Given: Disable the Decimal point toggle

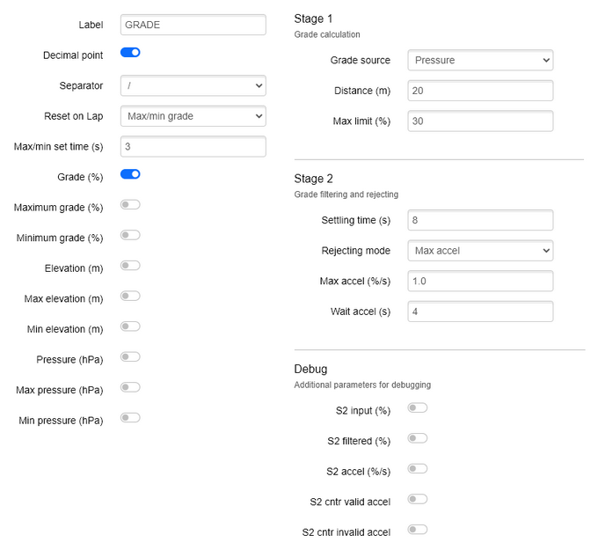Looking at the screenshot, I should tap(130, 52).
